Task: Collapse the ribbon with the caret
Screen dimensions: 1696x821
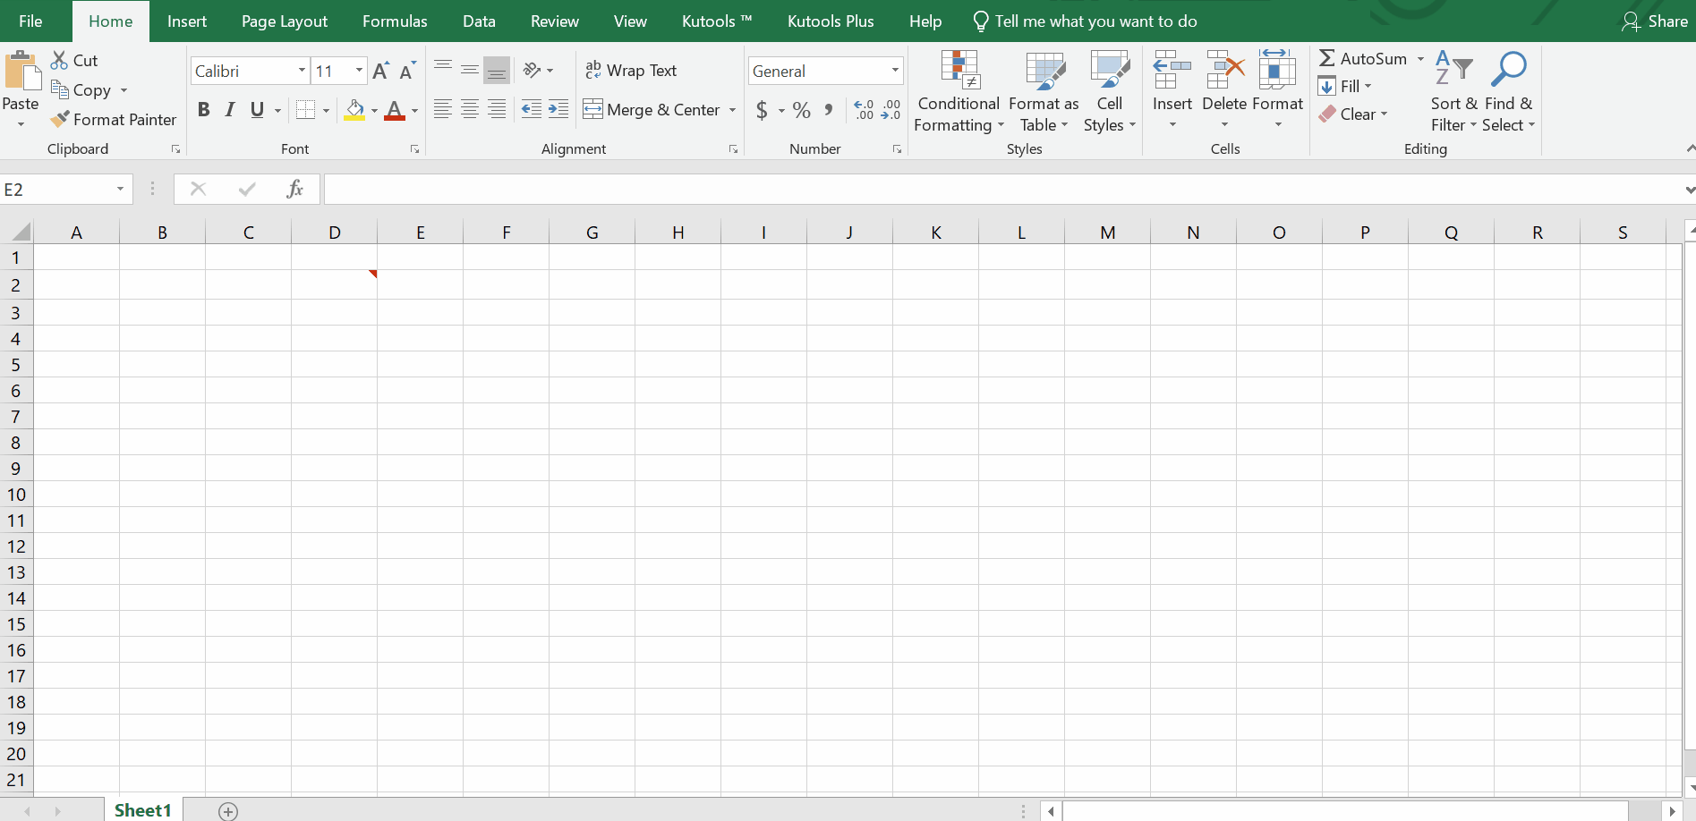Action: click(x=1690, y=148)
